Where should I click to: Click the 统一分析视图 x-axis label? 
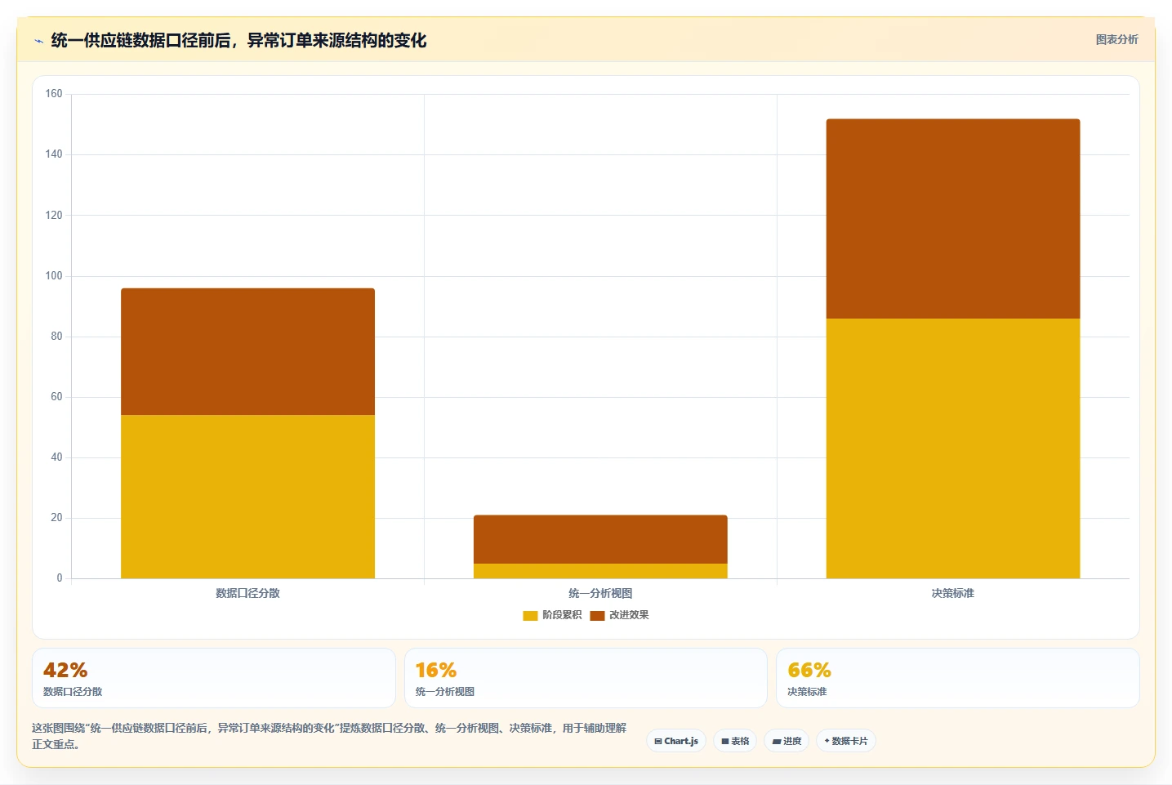pos(600,593)
